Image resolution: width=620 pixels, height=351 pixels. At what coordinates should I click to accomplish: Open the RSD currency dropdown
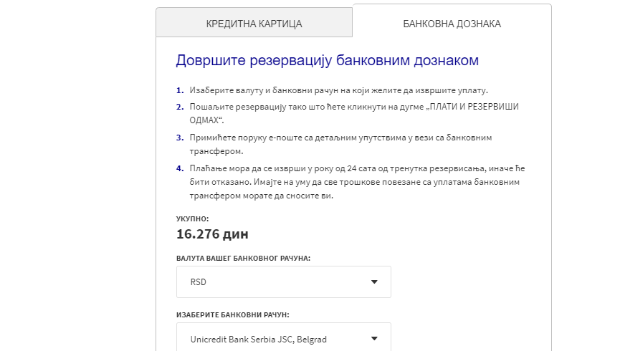284,282
